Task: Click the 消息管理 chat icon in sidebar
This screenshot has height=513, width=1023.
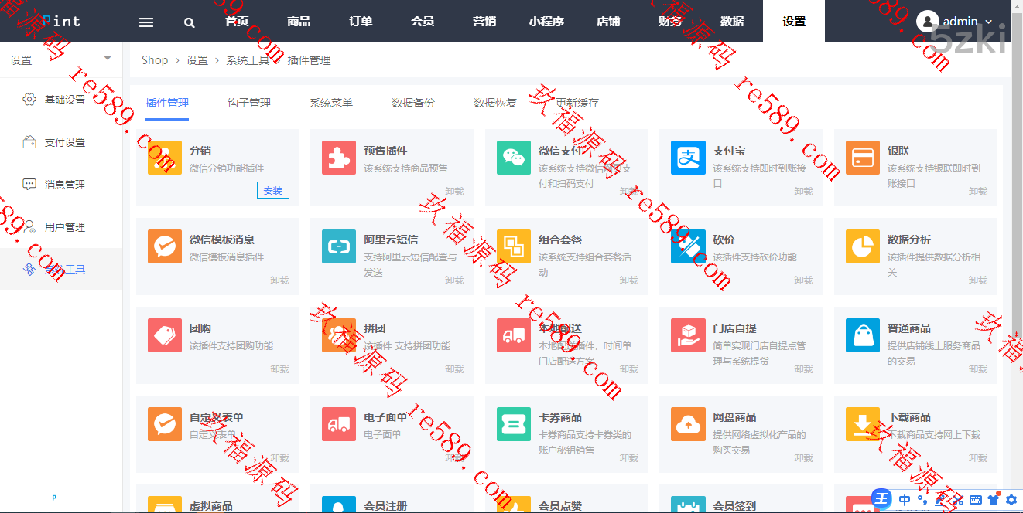Action: 29,185
